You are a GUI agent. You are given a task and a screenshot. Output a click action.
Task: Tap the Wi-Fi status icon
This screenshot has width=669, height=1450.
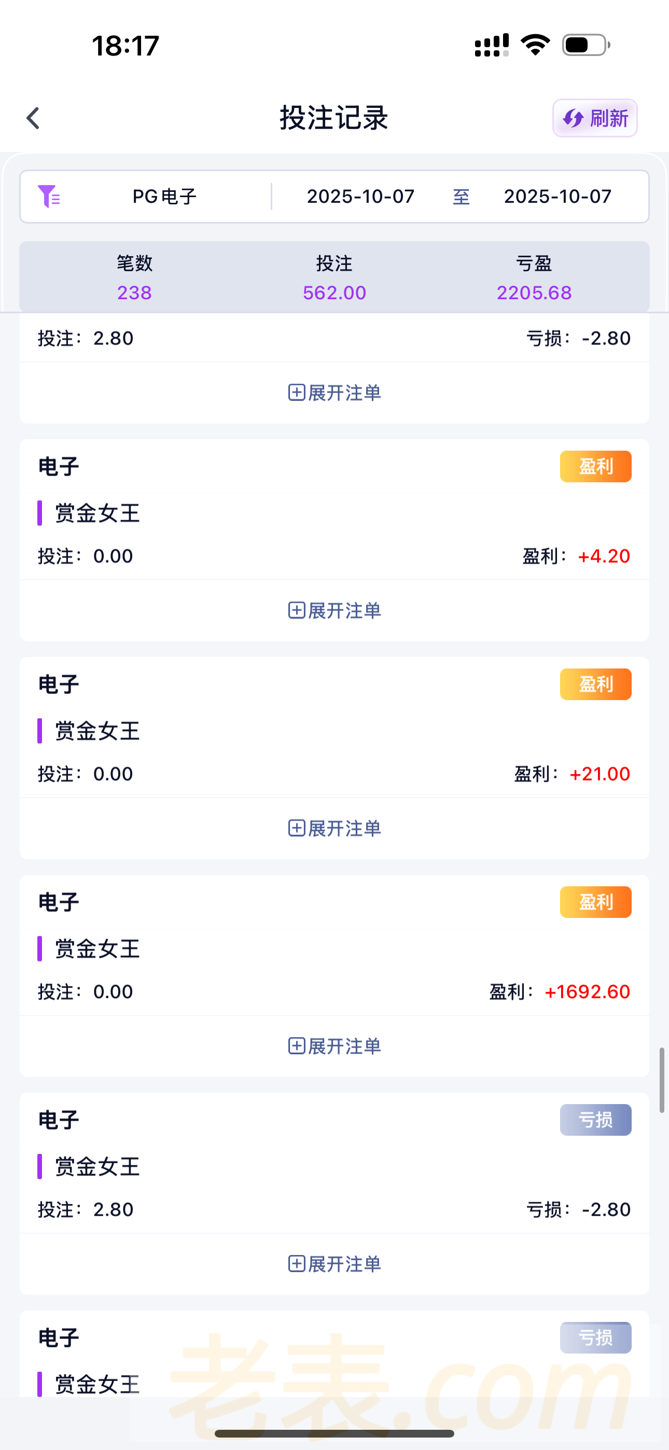pos(535,45)
